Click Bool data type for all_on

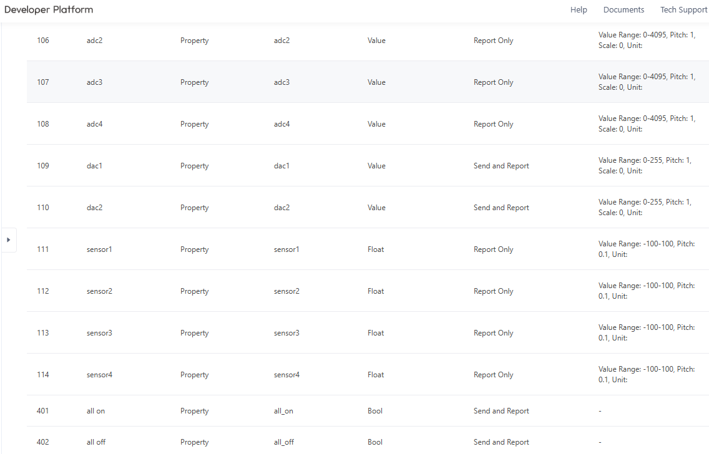tap(374, 411)
